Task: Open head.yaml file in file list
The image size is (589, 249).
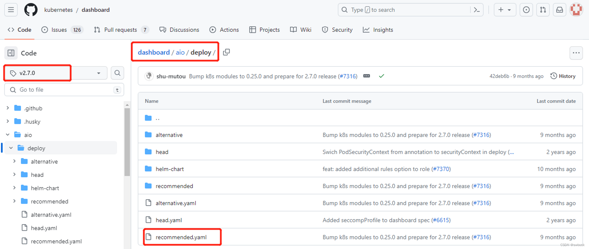Action: tap(169, 220)
